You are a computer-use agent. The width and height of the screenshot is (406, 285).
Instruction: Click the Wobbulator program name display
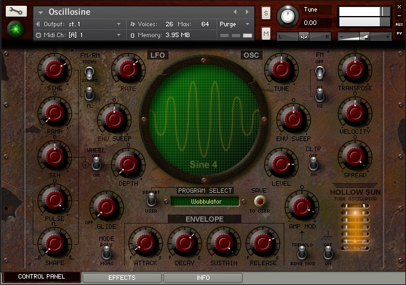tap(205, 201)
